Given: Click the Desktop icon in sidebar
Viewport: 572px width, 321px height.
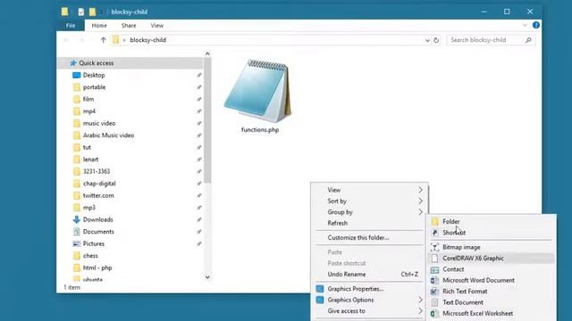Looking at the screenshot, I should (76, 75).
